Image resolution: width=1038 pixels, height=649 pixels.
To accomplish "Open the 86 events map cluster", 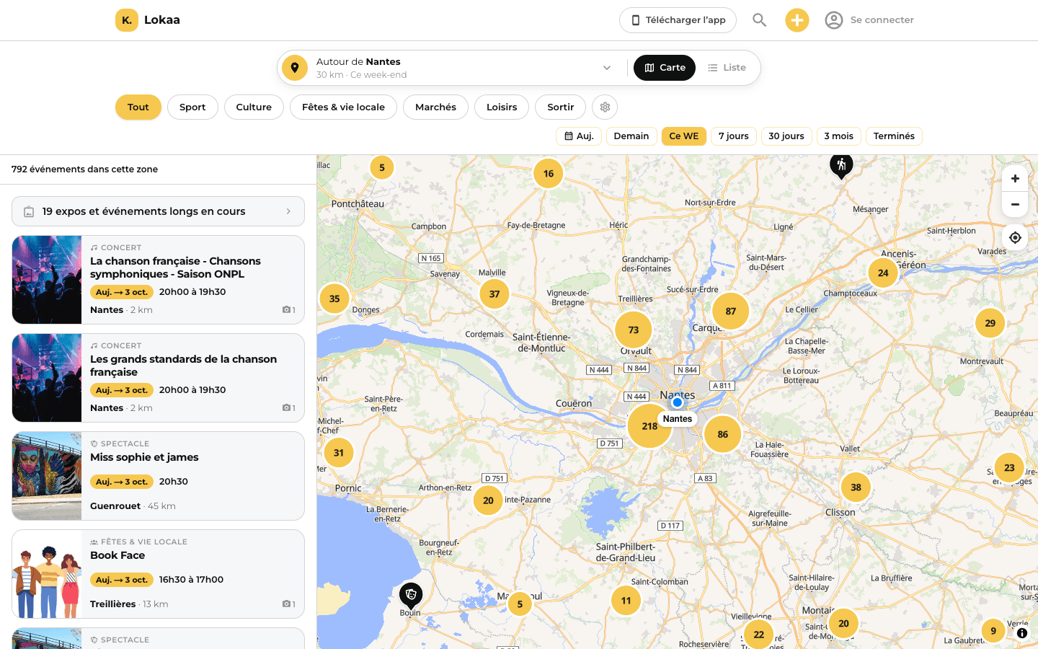I will 722,434.
